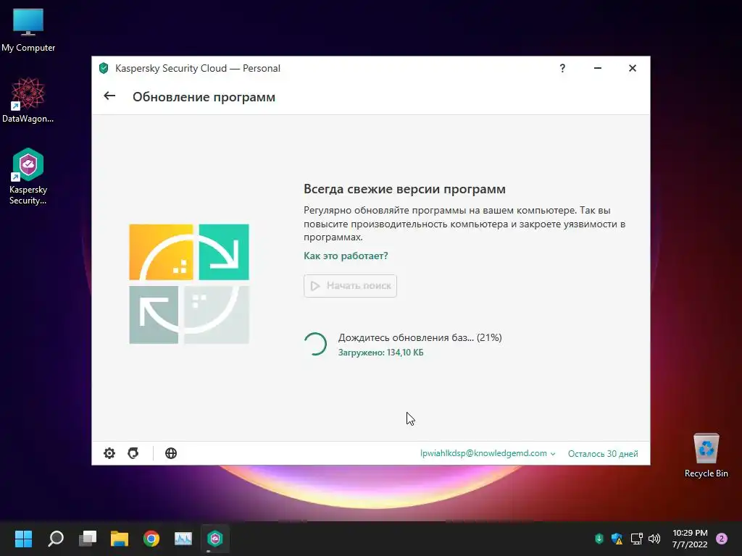Open the network tray icon

[x=636, y=539]
